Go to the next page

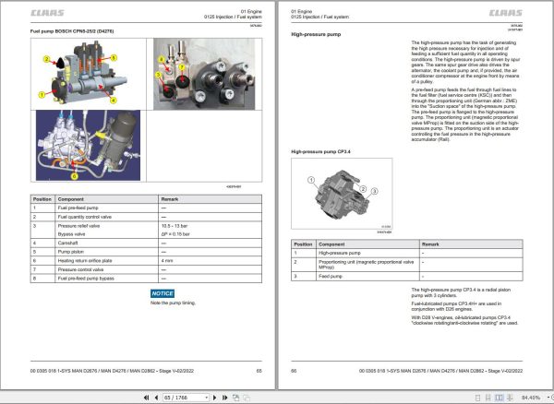point(214,398)
